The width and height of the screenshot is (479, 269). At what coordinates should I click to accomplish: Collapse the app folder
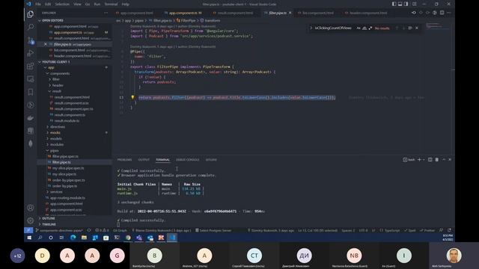click(45, 67)
